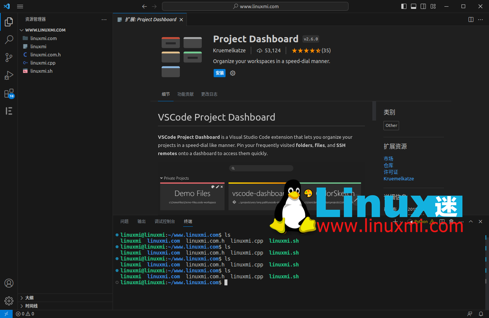Click the errors and warnings count in status bar
This screenshot has width=489, height=318.
(x=25, y=314)
